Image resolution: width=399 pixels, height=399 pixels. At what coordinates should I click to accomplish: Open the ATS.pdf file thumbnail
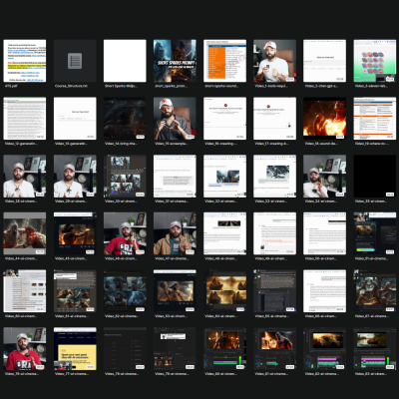[25, 61]
